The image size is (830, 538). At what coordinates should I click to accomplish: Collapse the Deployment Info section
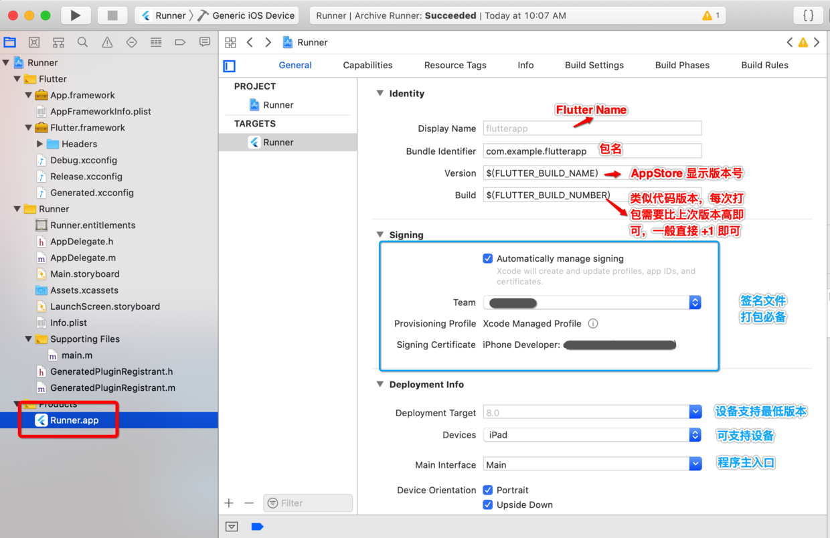coord(380,385)
